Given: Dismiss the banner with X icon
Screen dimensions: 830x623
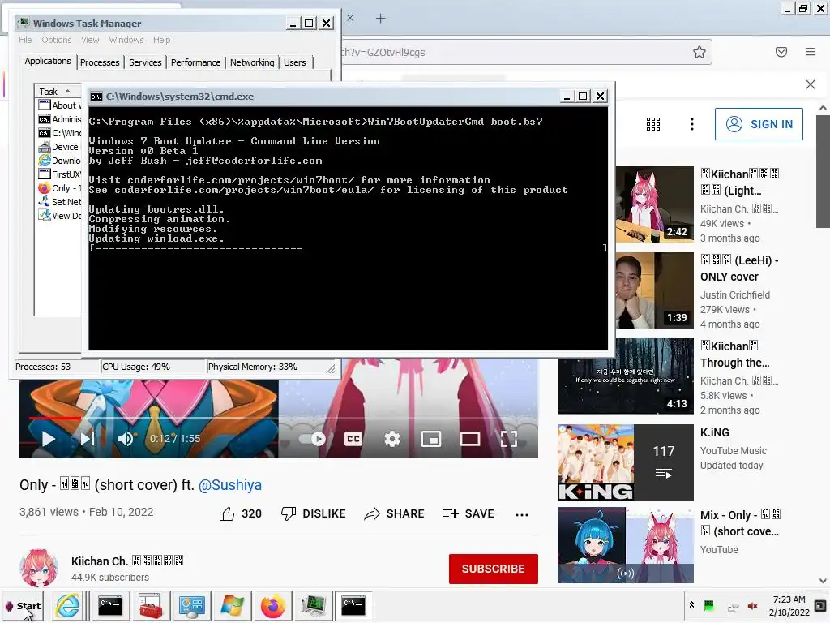Looking at the screenshot, I should pyautogui.click(x=811, y=84).
